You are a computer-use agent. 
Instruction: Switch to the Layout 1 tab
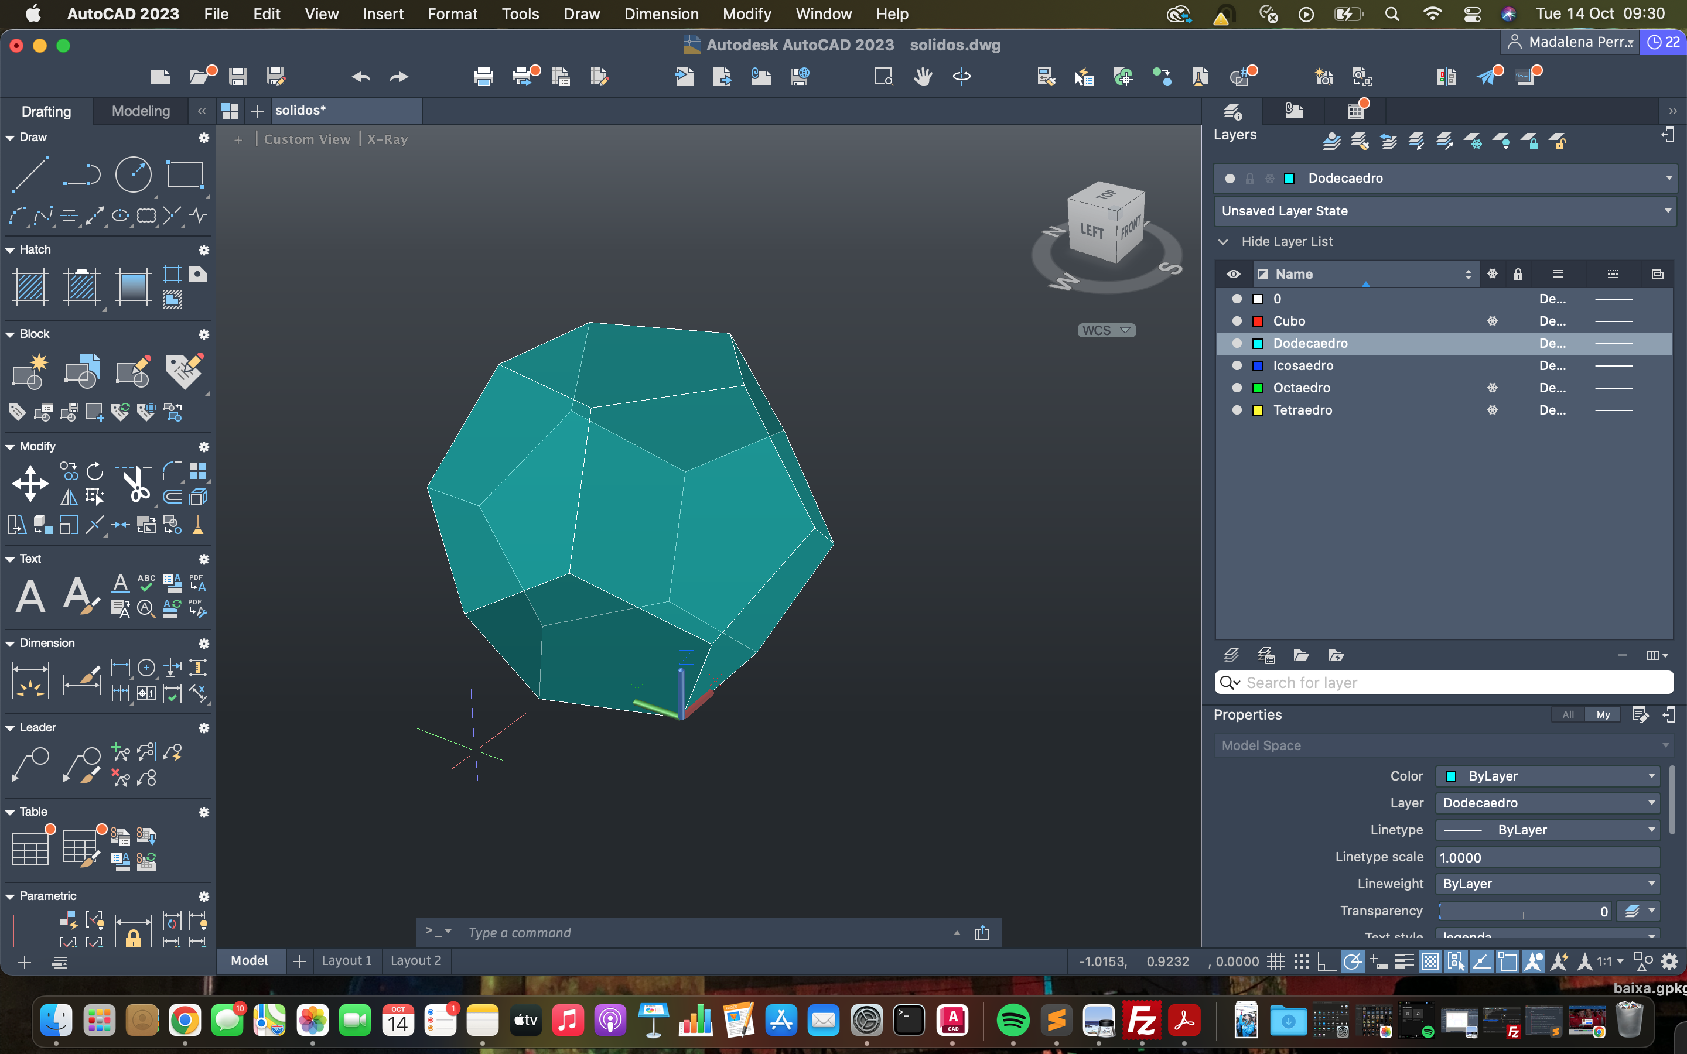346,960
